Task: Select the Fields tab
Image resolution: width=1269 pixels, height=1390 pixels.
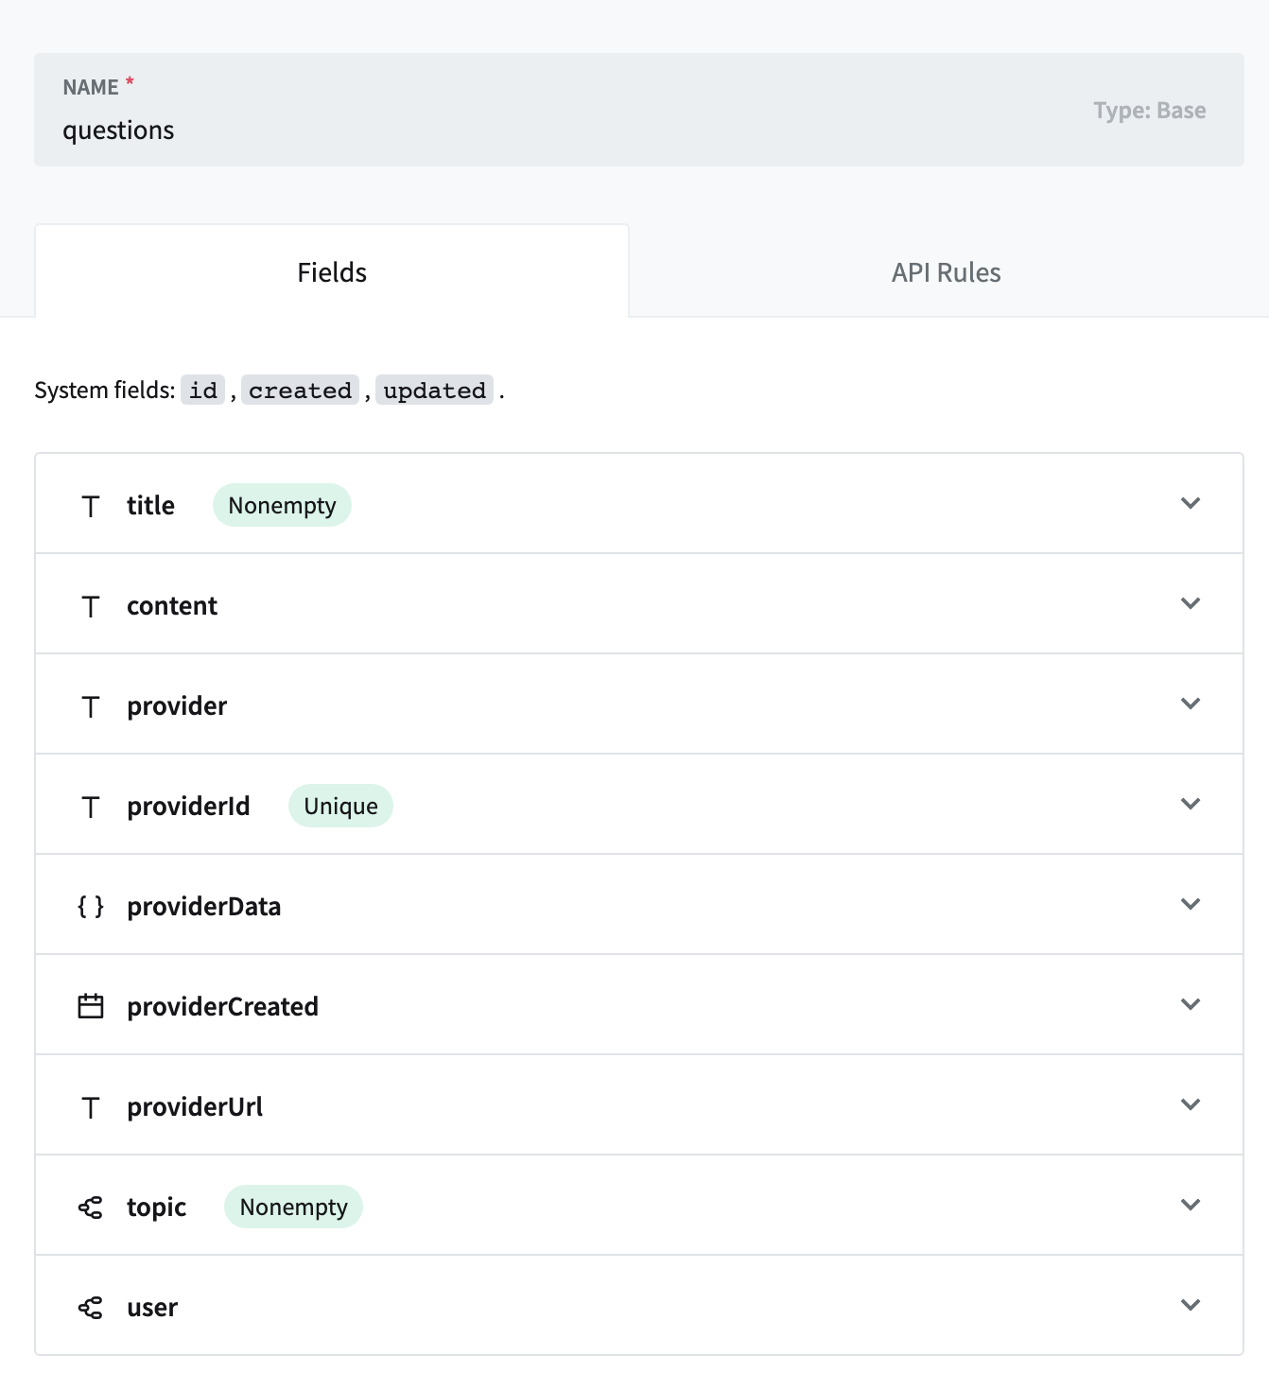Action: [x=330, y=271]
